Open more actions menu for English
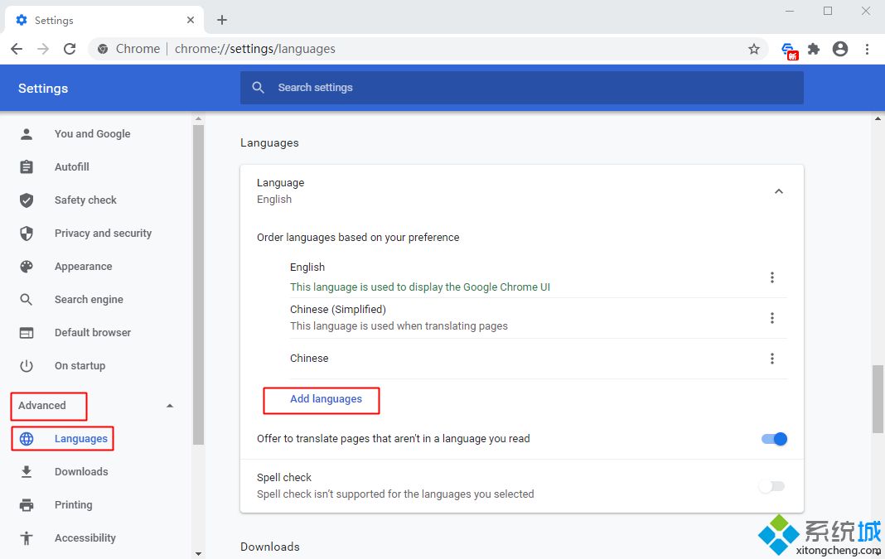This screenshot has width=885, height=559. pos(772,277)
